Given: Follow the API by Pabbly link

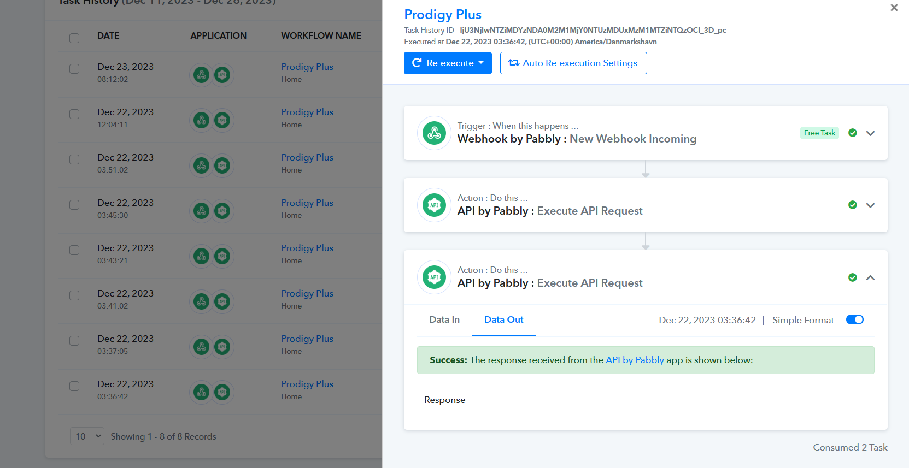Looking at the screenshot, I should point(635,360).
